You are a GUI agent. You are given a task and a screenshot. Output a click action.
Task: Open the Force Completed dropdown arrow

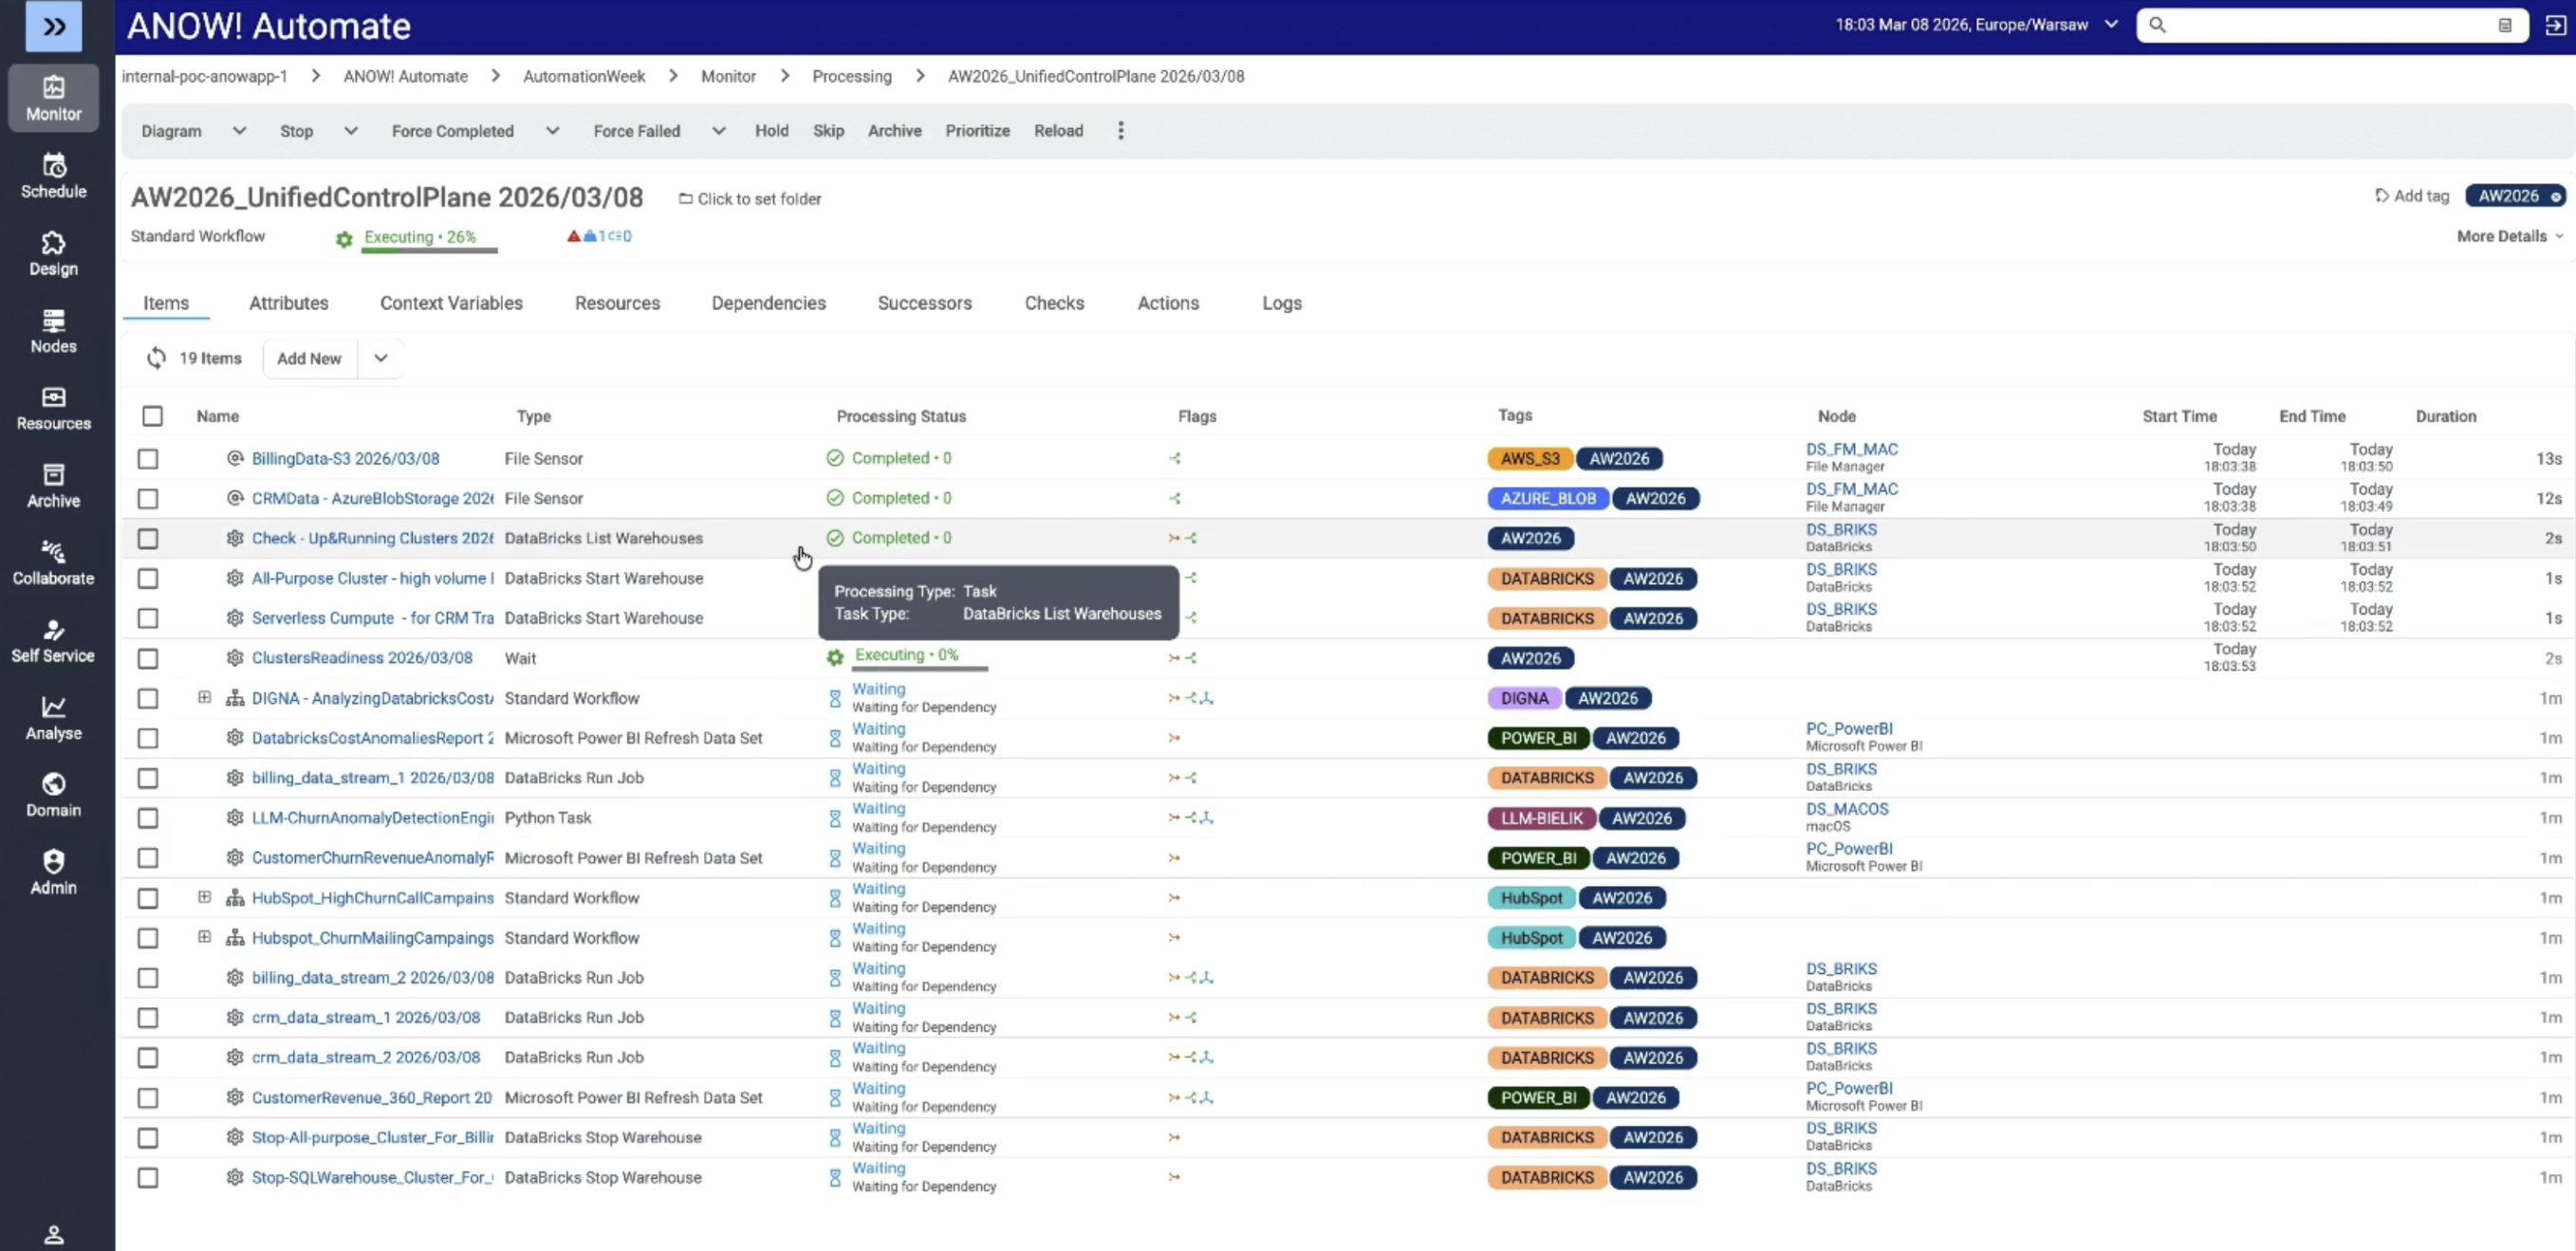[552, 131]
